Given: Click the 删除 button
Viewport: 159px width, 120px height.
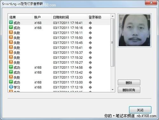Looking at the screenshot, I should (x=129, y=83).
